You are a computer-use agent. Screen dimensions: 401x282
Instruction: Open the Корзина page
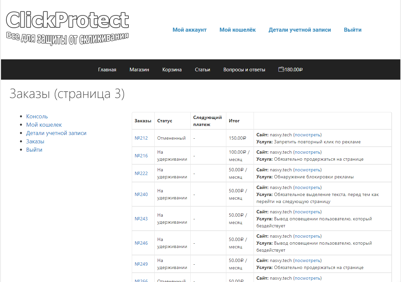click(x=172, y=70)
